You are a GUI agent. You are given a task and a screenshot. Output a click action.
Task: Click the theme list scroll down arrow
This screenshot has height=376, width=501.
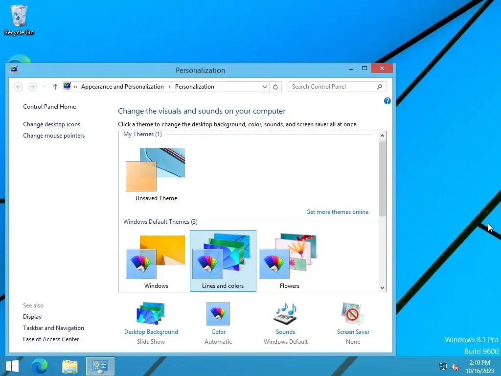point(383,287)
